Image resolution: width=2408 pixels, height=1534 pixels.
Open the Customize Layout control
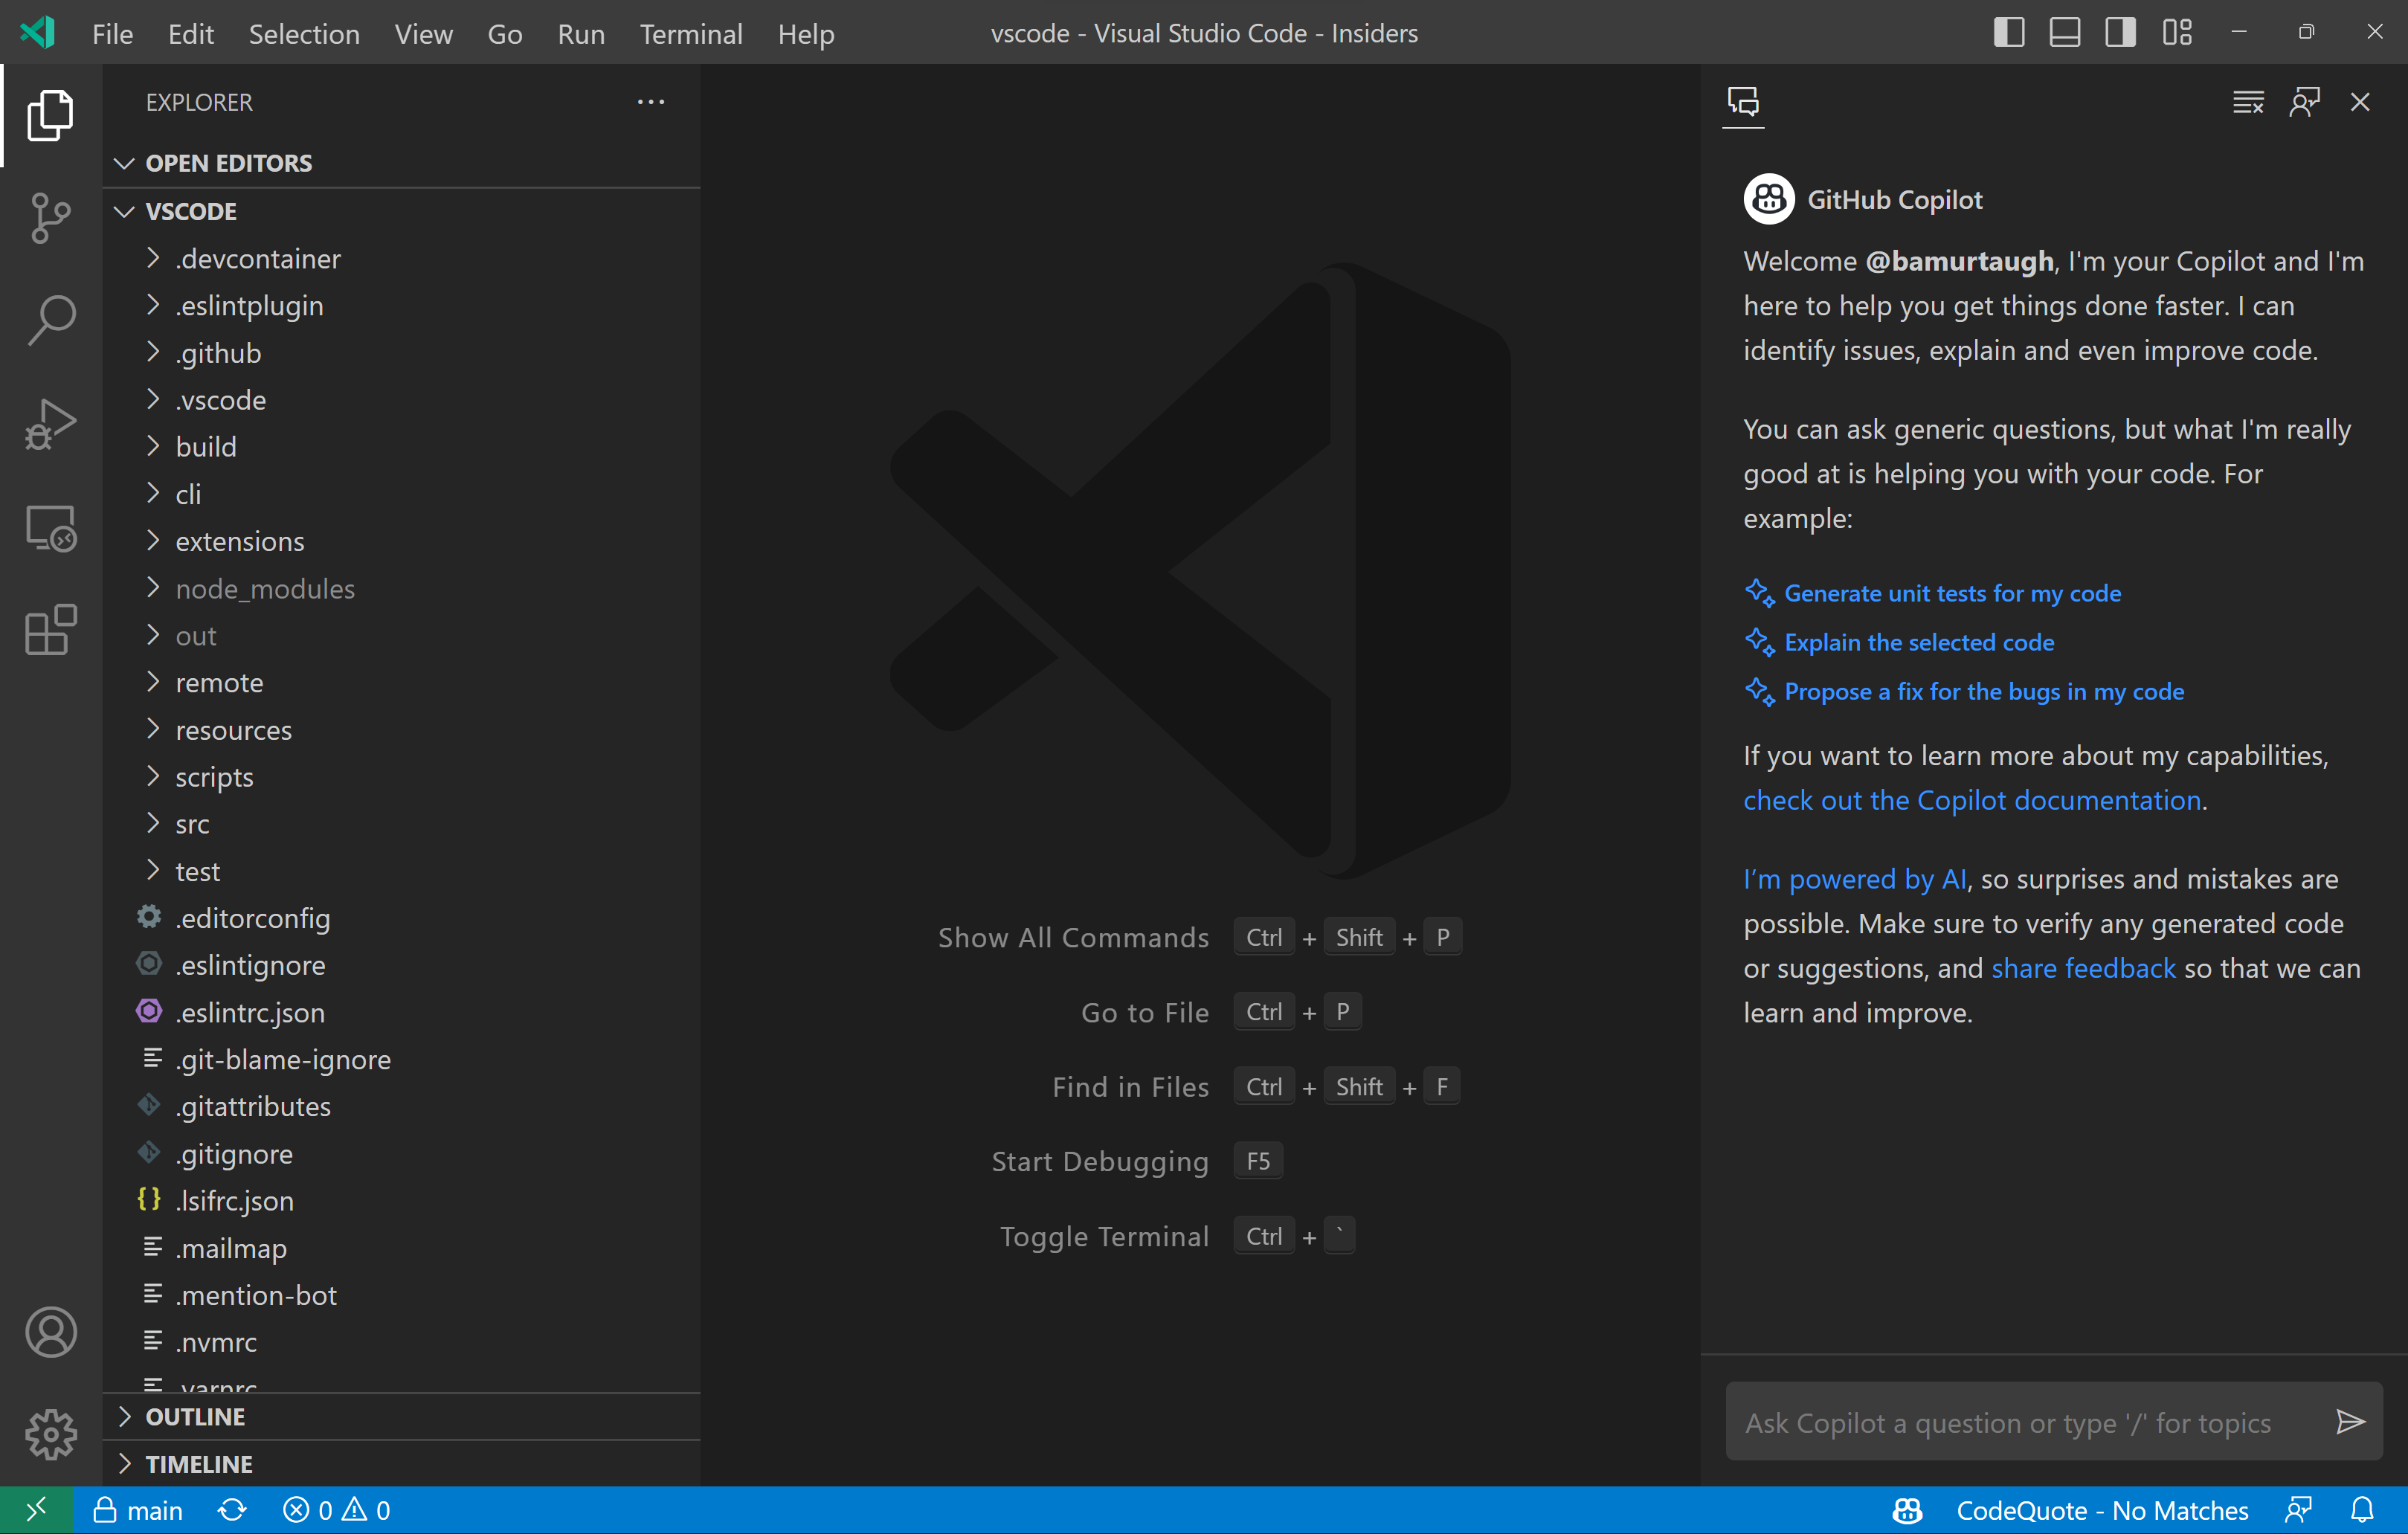[x=2177, y=32]
